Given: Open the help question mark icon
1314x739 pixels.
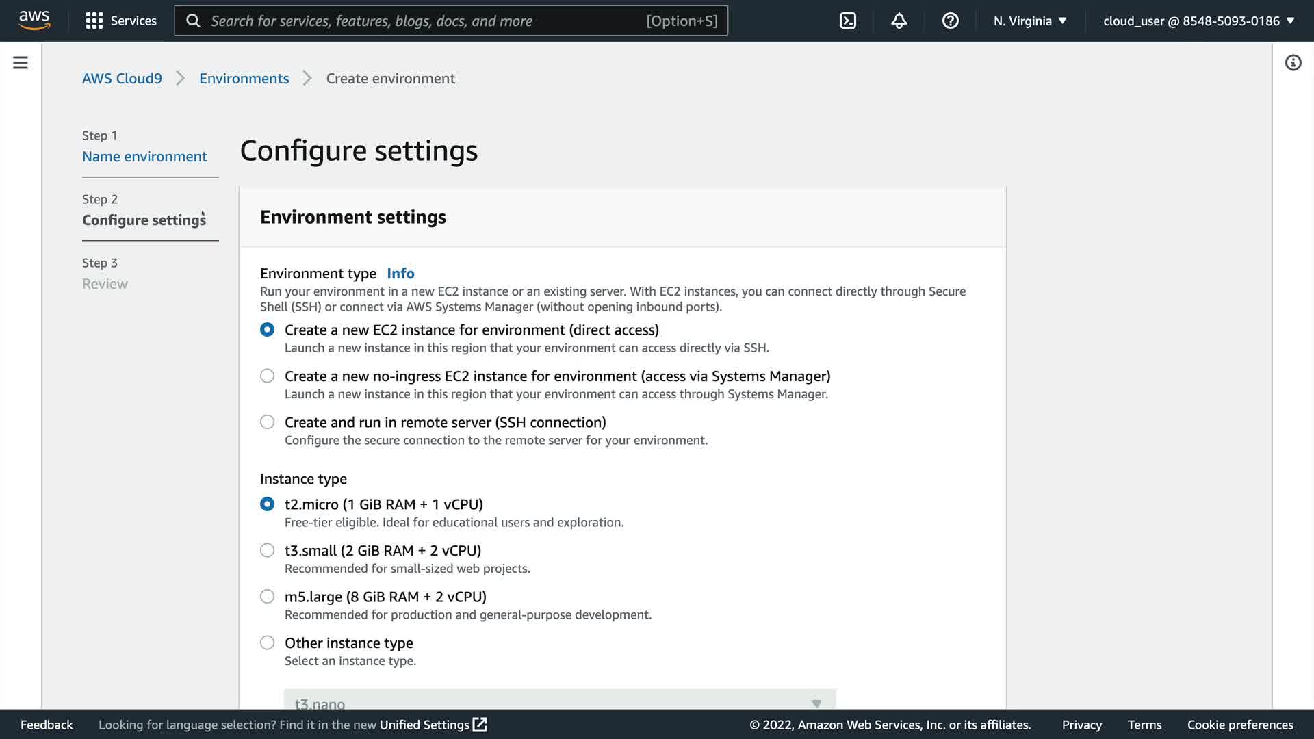Looking at the screenshot, I should pyautogui.click(x=950, y=21).
